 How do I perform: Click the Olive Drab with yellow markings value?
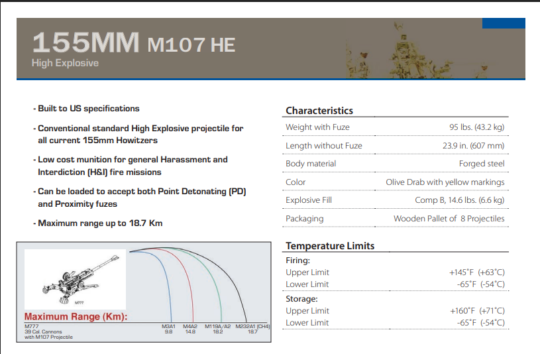point(445,182)
